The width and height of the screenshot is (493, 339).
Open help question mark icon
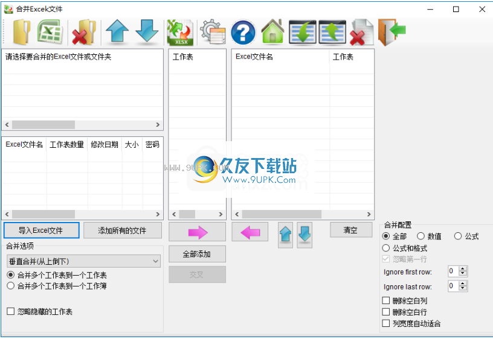(243, 33)
